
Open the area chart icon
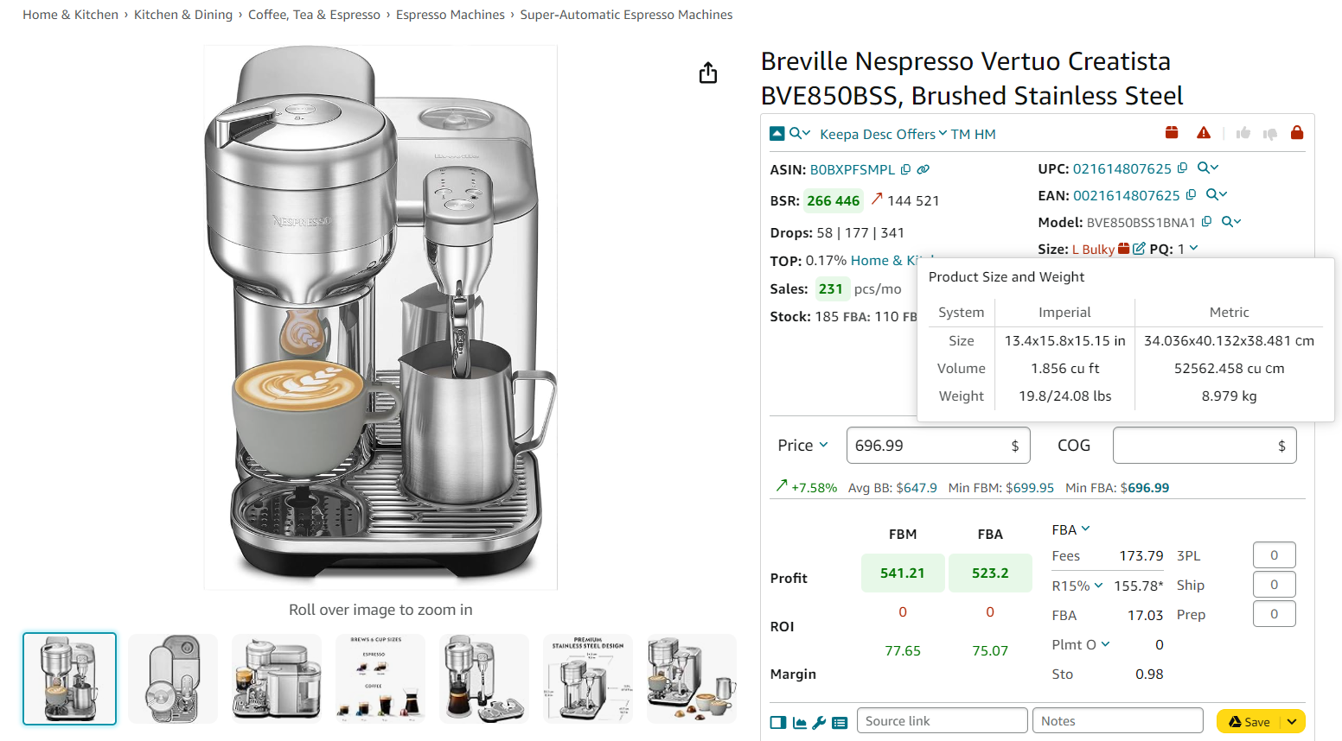pos(799,723)
